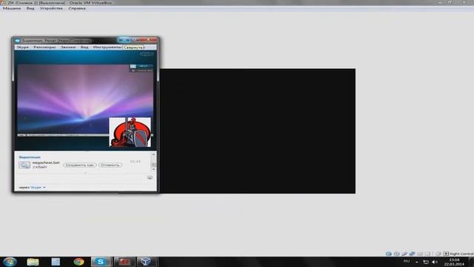Click the Skype logo icon in title bar
The height and width of the screenshot is (267, 474).
(x=18, y=41)
